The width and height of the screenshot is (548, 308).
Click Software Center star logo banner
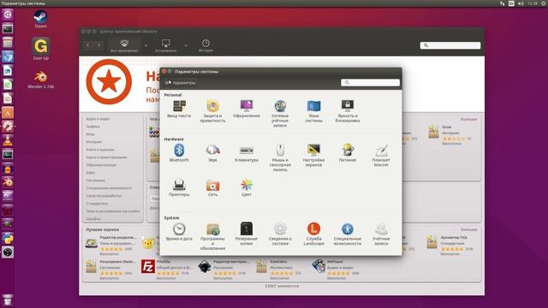pyautogui.click(x=109, y=82)
